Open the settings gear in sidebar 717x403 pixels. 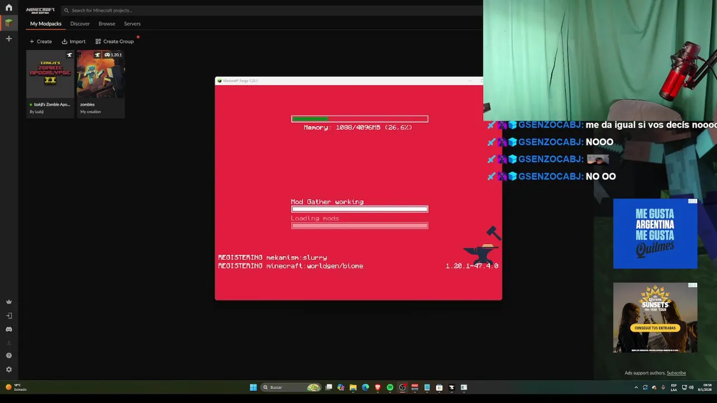[x=8, y=369]
